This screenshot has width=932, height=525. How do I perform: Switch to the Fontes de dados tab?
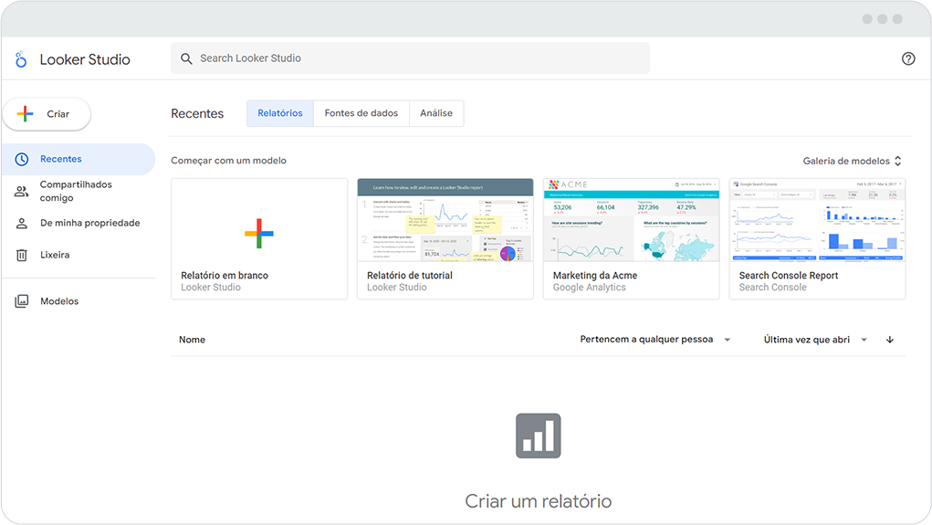click(361, 113)
